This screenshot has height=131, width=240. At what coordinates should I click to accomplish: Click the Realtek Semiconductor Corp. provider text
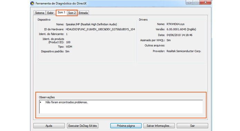[184, 51]
